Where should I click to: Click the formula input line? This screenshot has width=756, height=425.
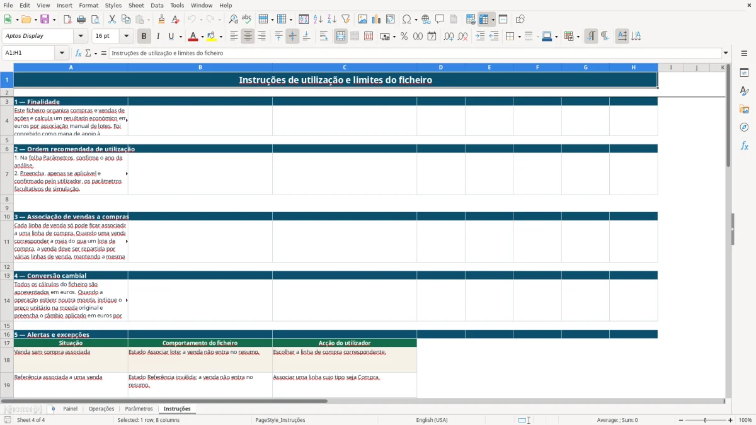(415, 54)
